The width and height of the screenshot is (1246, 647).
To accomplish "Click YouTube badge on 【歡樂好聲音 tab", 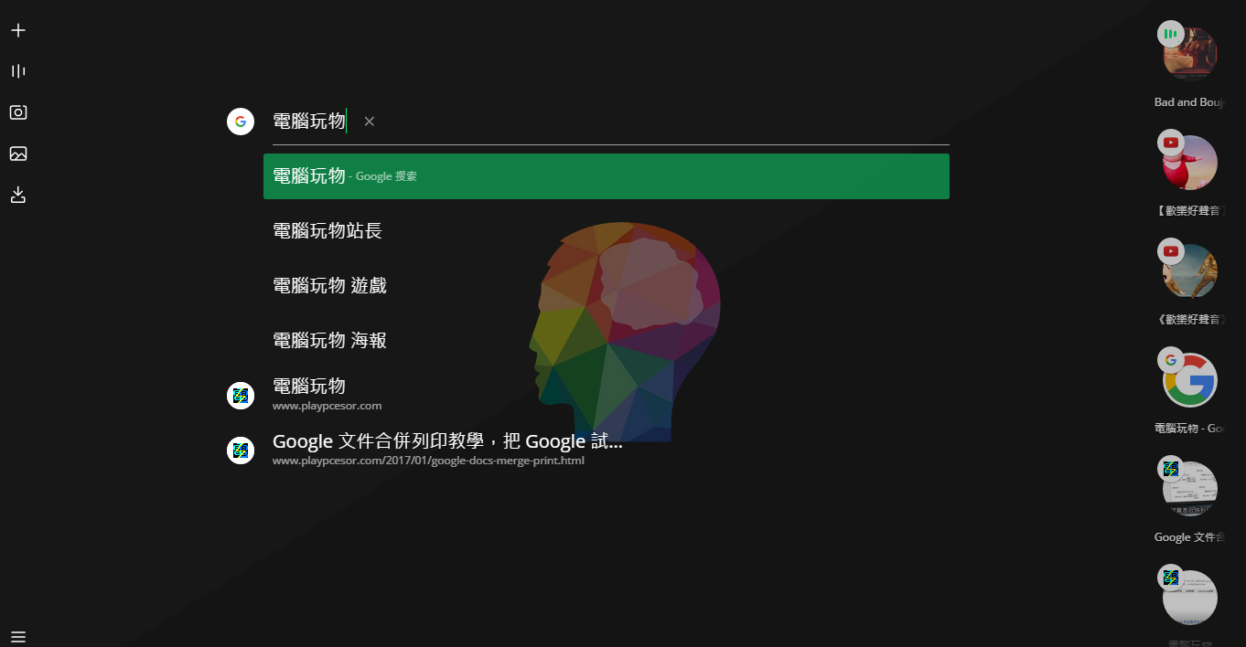I will pos(1170,143).
